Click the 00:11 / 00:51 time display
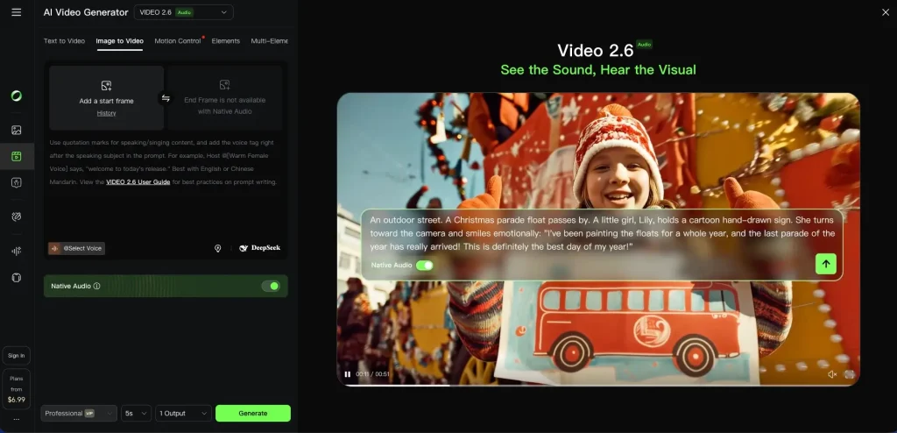Viewport: 897px width, 433px height. pyautogui.click(x=372, y=374)
